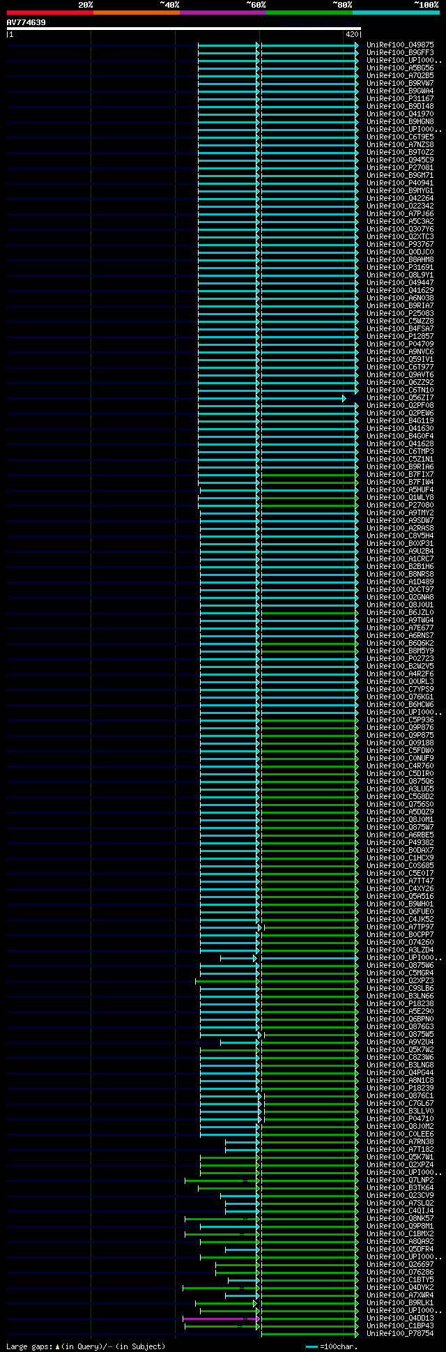Select hit label UniRef100_Q6FUE0
Screen dimensions: 446x1352
[x=400, y=912]
